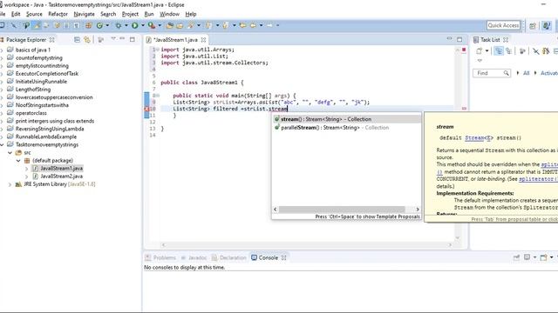This screenshot has width=558, height=313.
Task: Click the green Run button in toolbar
Action: (x=134, y=25)
